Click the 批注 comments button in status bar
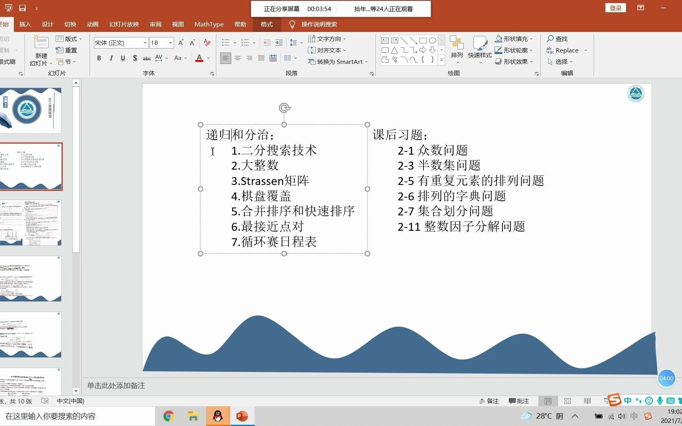 (519, 401)
